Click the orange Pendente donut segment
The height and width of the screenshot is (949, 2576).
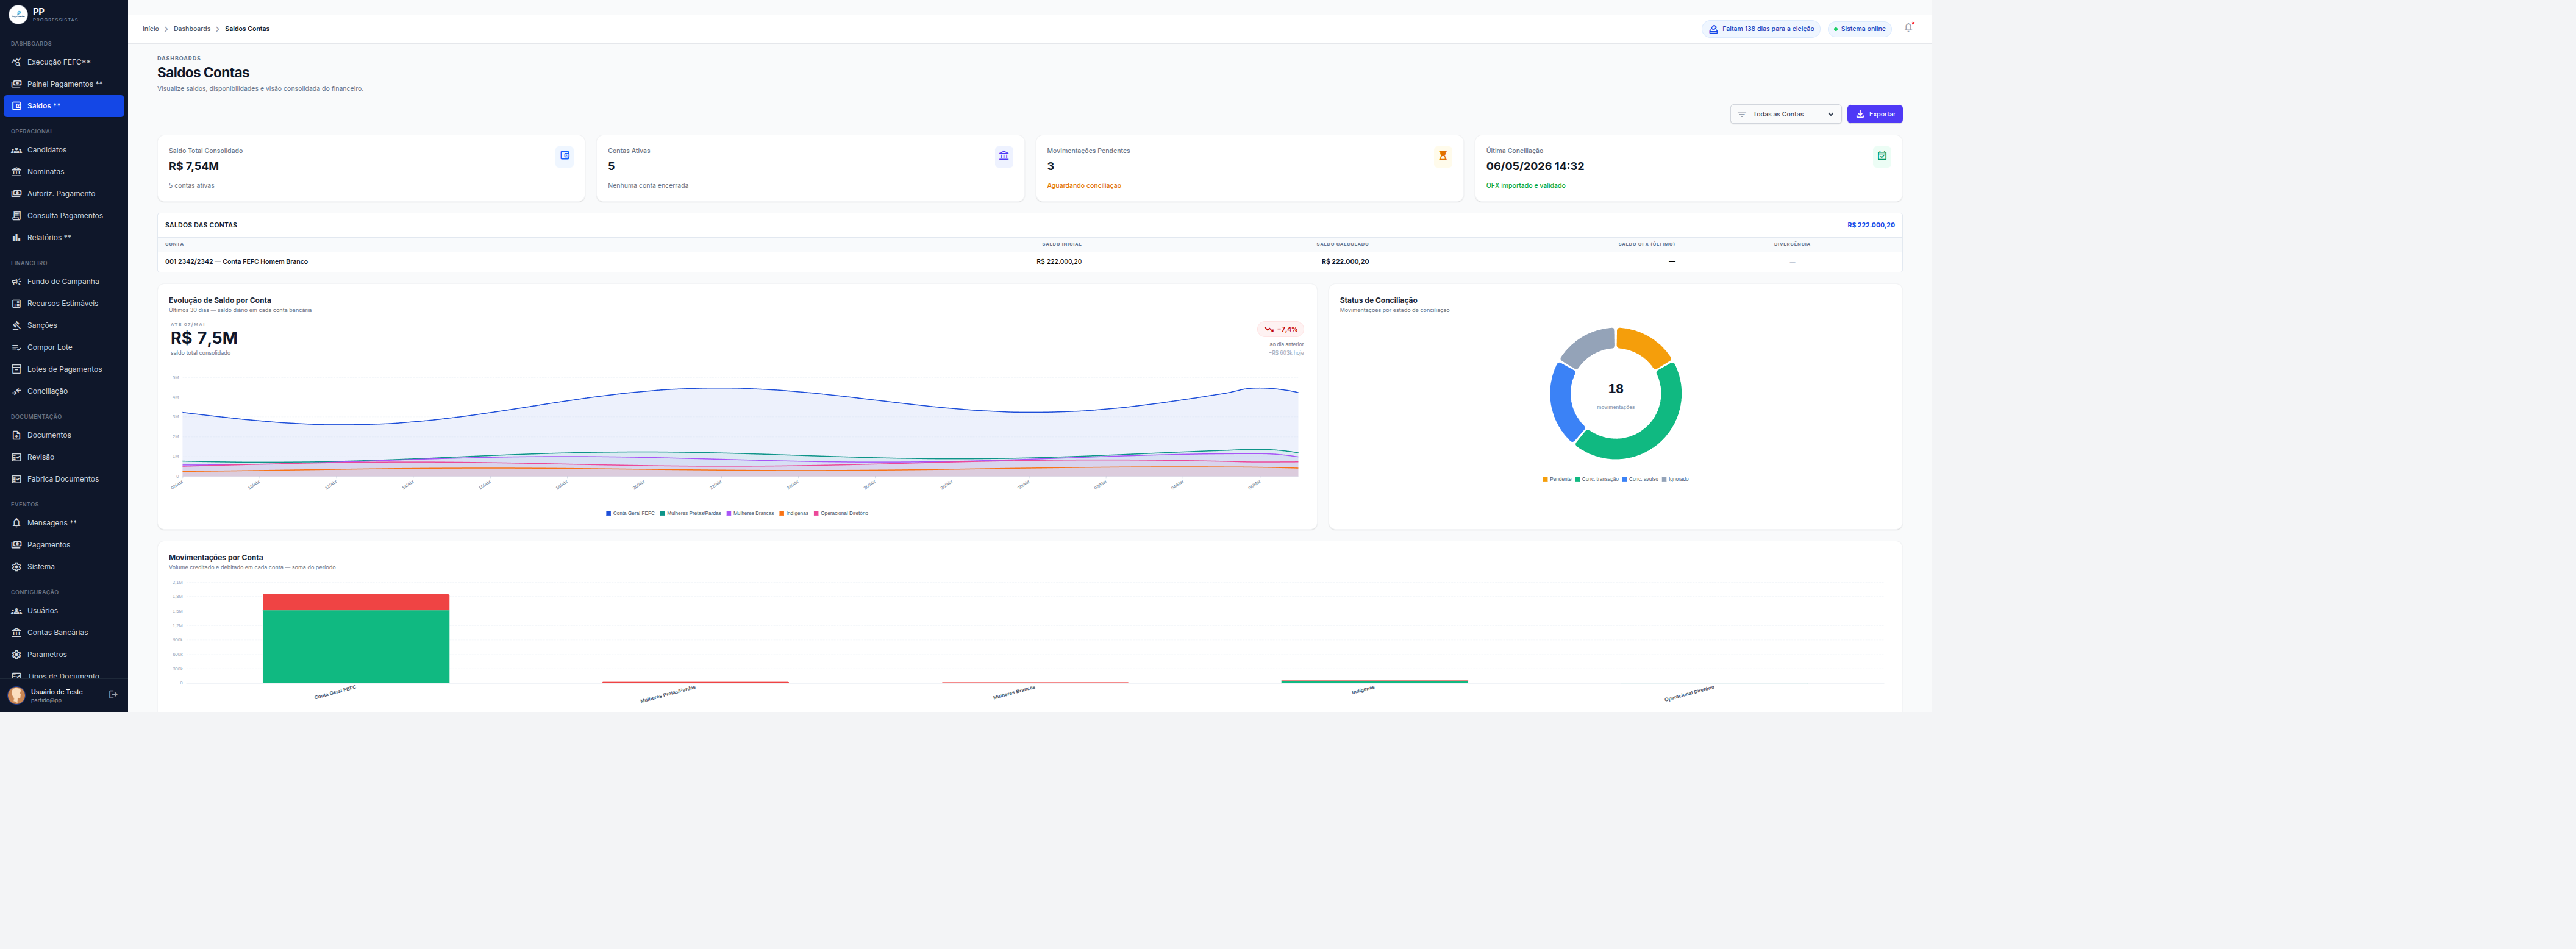click(1645, 345)
